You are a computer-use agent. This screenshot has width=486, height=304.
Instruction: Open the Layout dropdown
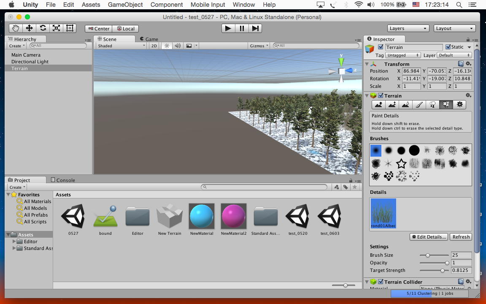point(455,28)
